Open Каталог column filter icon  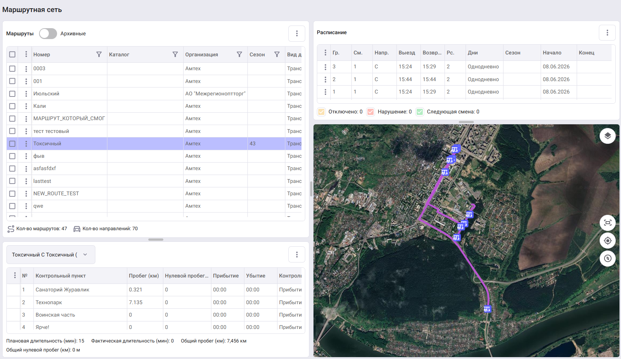[x=175, y=54]
